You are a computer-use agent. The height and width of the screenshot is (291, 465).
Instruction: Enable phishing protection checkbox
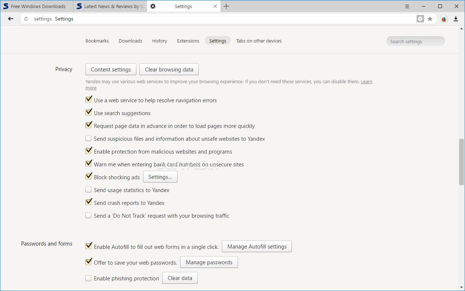(88, 278)
